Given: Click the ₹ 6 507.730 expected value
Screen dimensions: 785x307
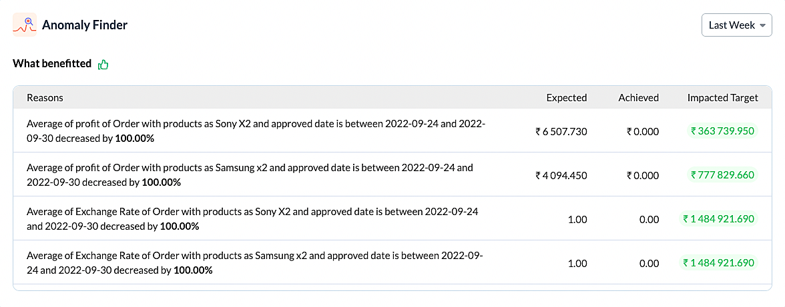Looking at the screenshot, I should [561, 132].
